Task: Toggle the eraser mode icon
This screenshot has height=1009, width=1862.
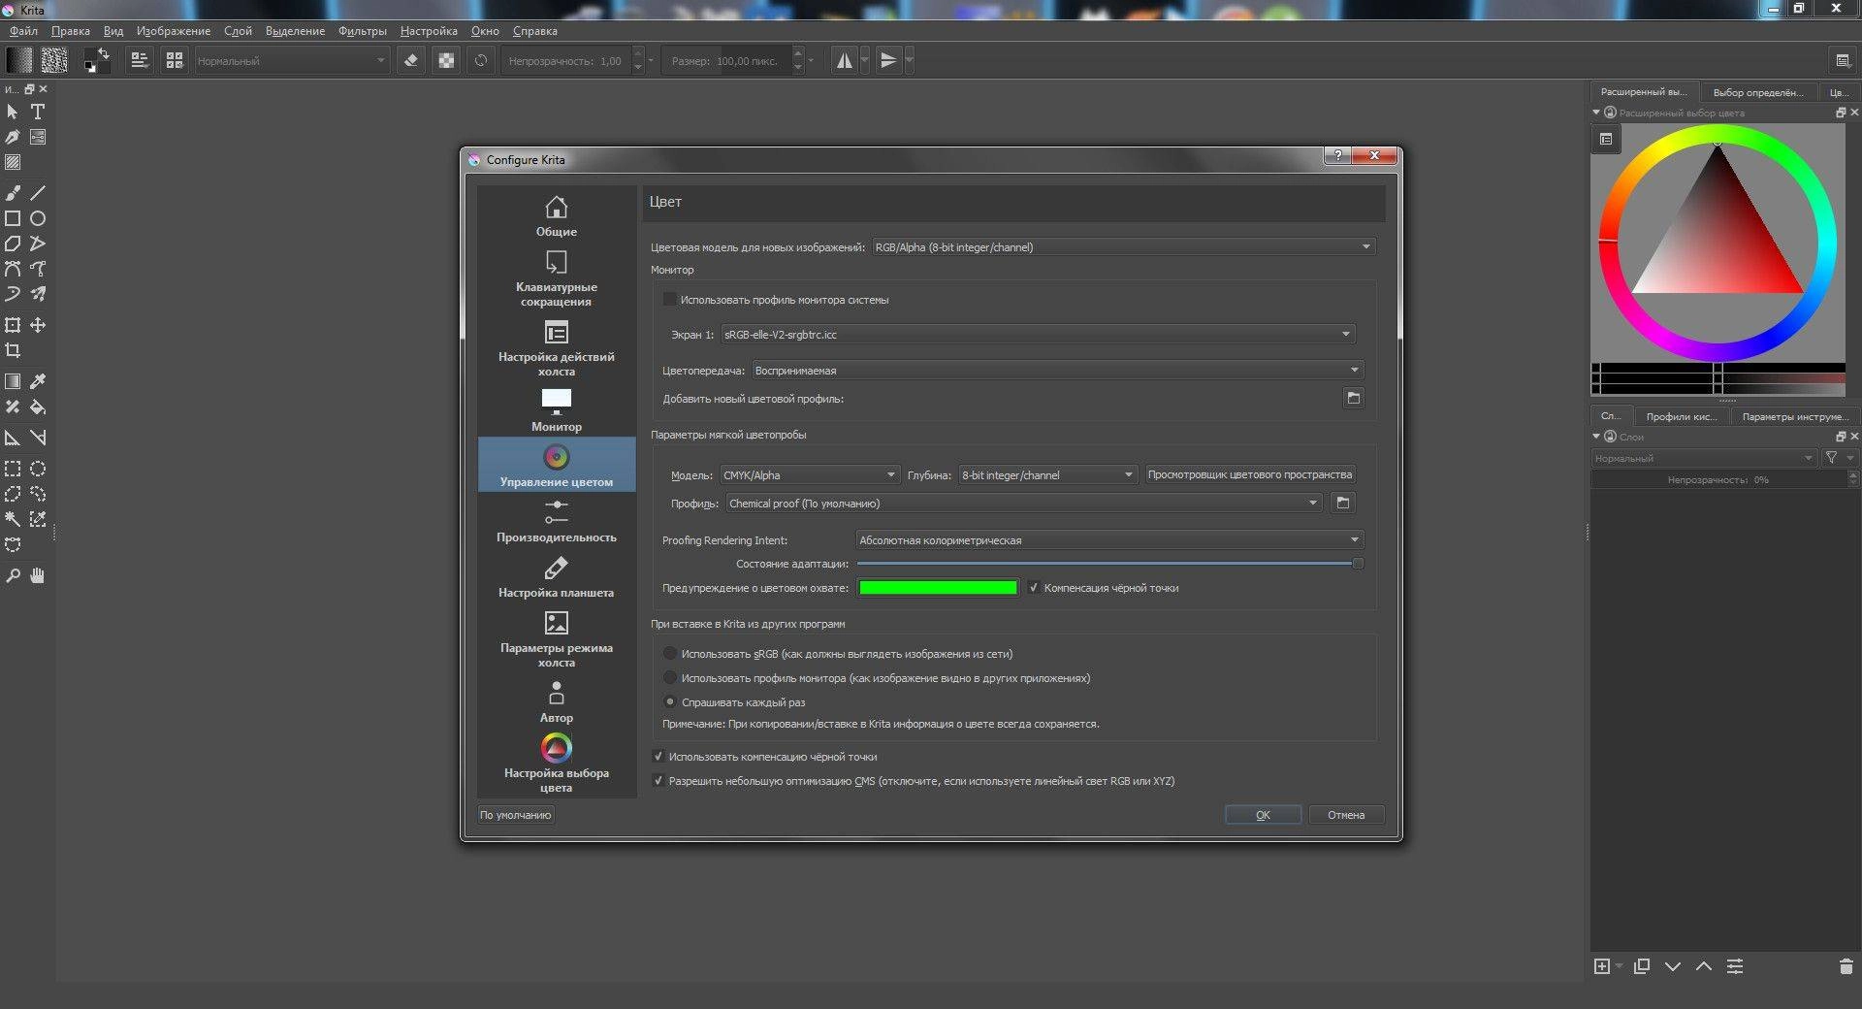Action: [x=411, y=60]
